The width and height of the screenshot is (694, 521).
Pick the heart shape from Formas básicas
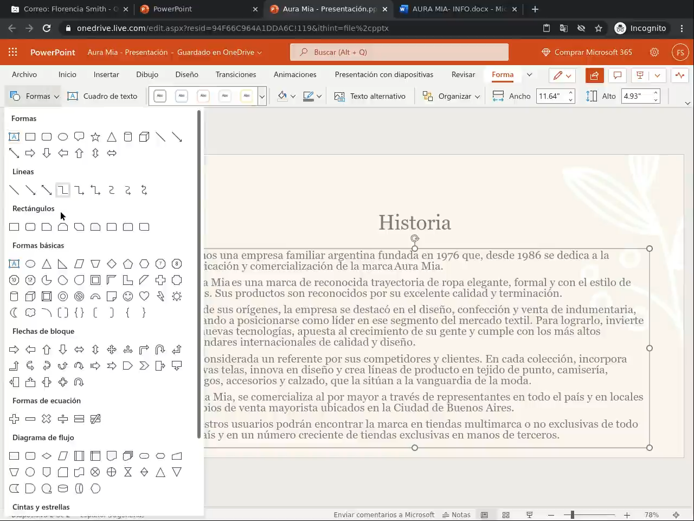point(144,296)
